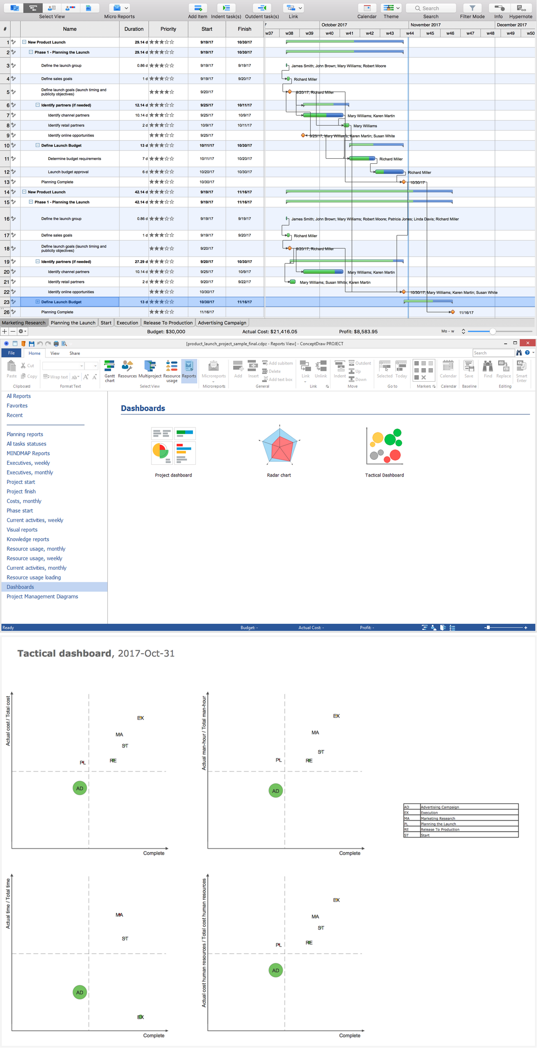Collapse Phase 1 group in row 2
The height and width of the screenshot is (1048, 538).
[31, 52]
